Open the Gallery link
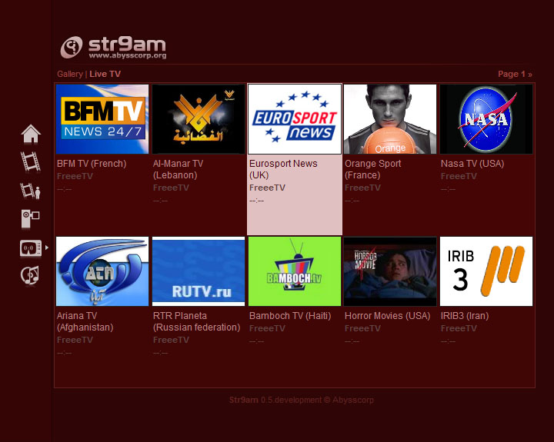This screenshot has height=442, width=554. 70,74
